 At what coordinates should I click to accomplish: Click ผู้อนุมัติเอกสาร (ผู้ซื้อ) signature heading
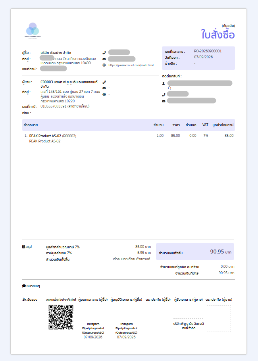[126, 300]
